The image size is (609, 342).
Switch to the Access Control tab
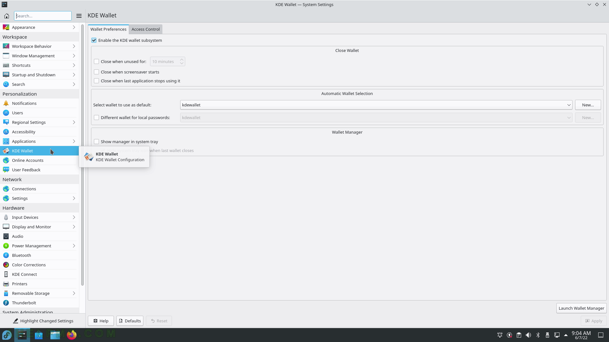[x=146, y=29]
